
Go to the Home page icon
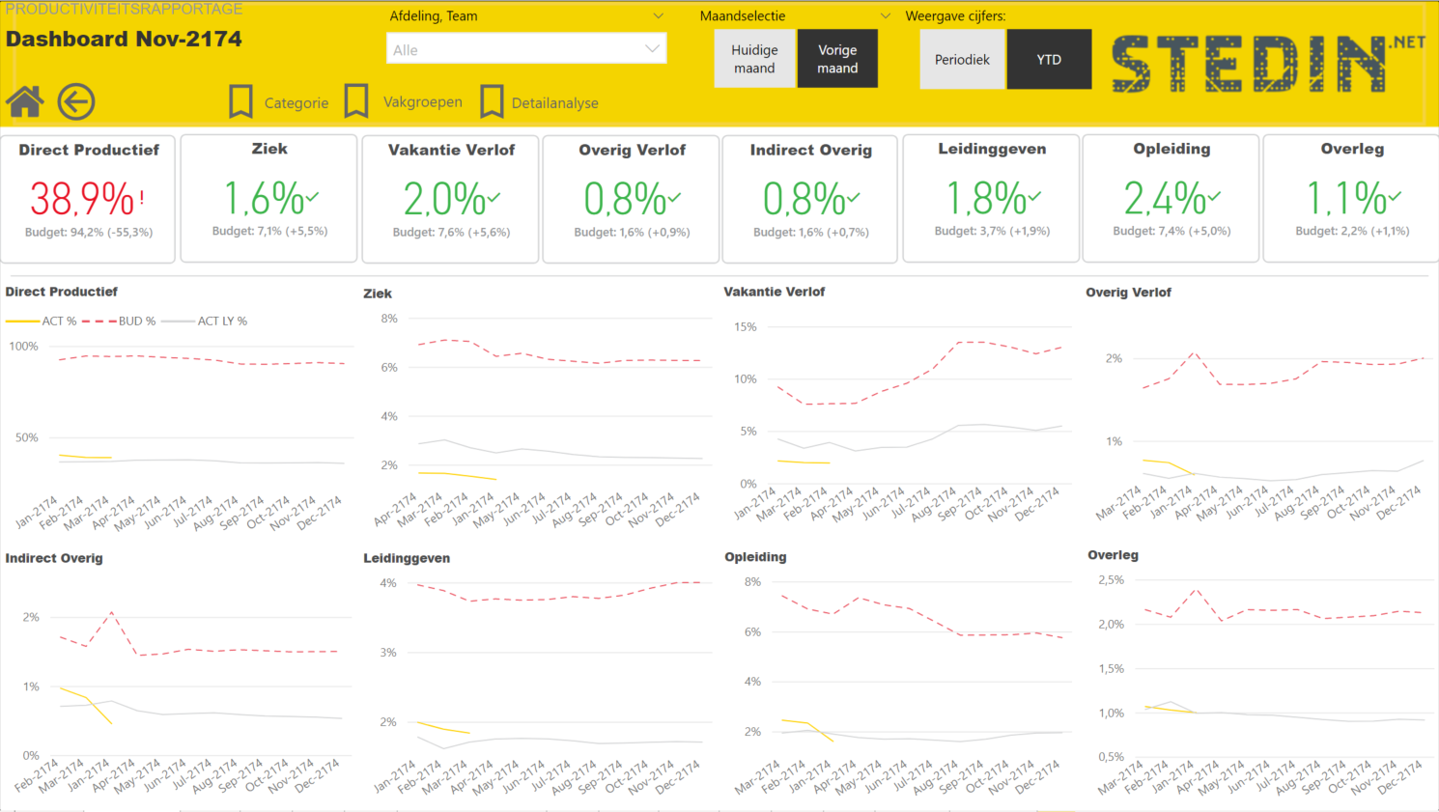tap(25, 101)
